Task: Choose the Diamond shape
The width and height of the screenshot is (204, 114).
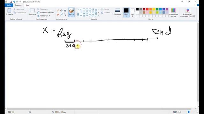Action: click(81, 12)
